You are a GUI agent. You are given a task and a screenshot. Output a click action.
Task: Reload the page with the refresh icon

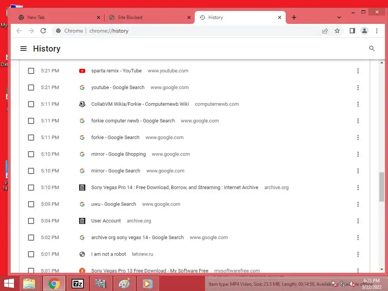(43, 31)
